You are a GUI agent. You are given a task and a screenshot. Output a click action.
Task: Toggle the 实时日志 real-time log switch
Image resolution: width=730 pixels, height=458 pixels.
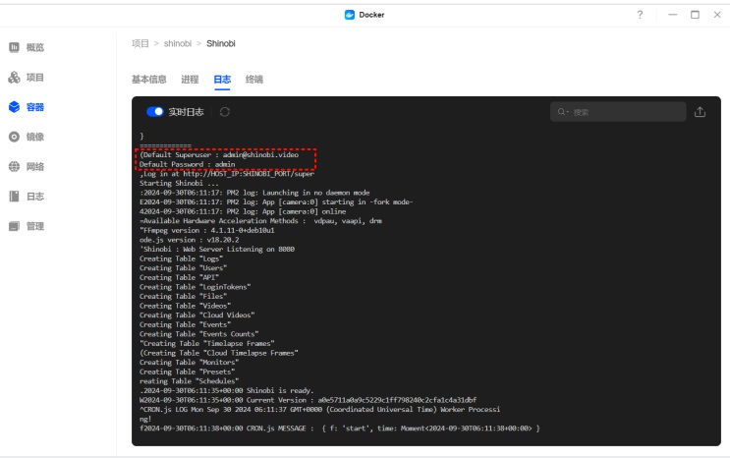tap(155, 112)
